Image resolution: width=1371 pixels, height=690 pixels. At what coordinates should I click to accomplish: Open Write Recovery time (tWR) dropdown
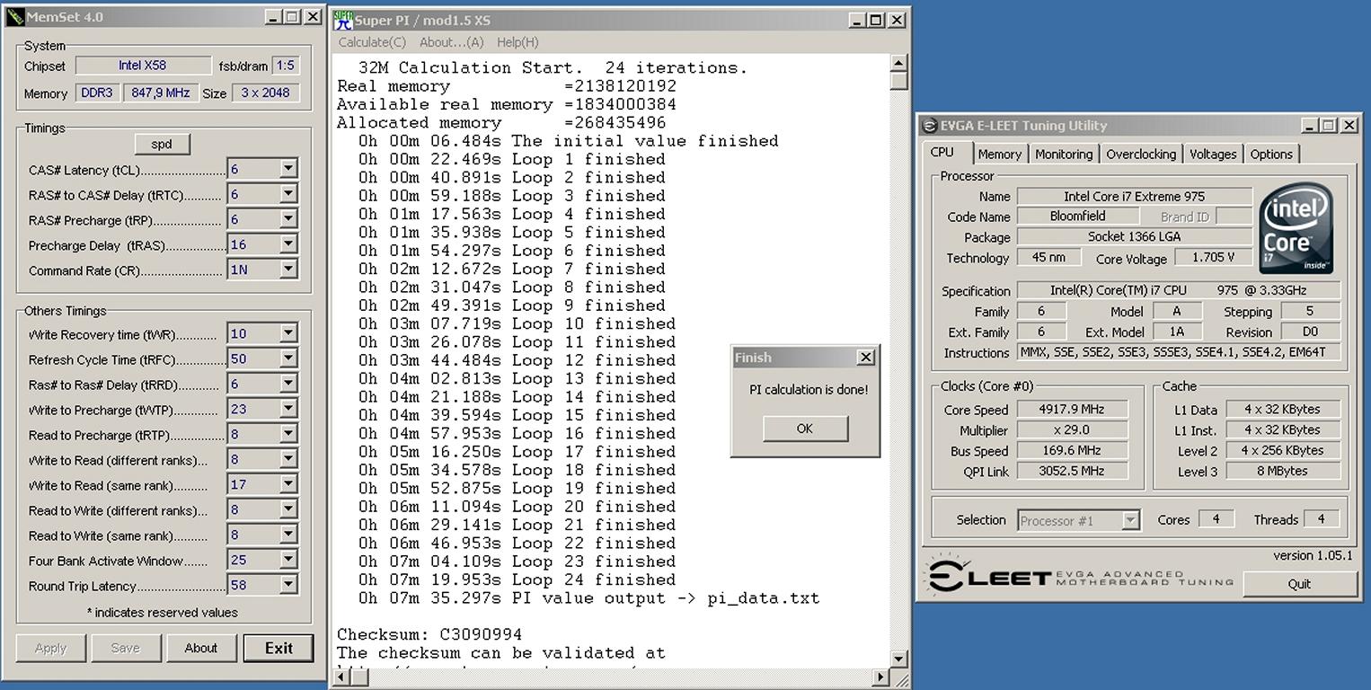[x=287, y=333]
